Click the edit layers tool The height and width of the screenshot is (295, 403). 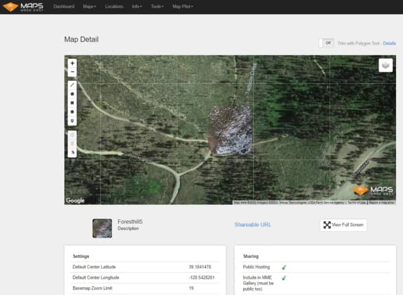tap(72, 135)
